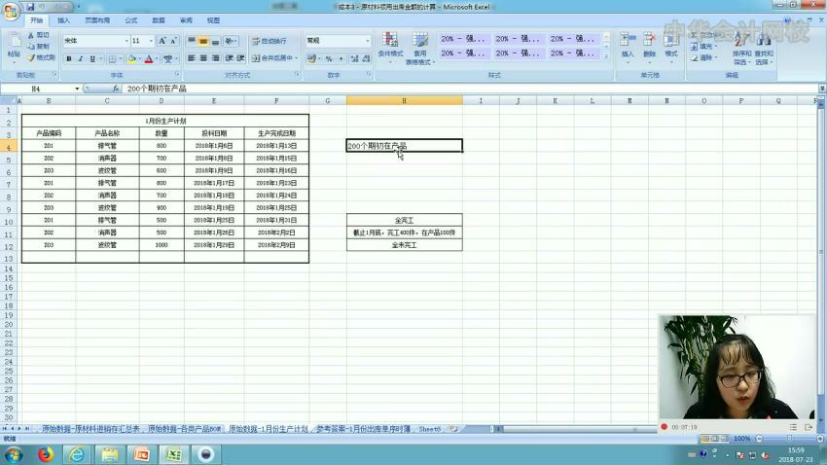Switch to the Formulas (公式) tab

pos(130,20)
